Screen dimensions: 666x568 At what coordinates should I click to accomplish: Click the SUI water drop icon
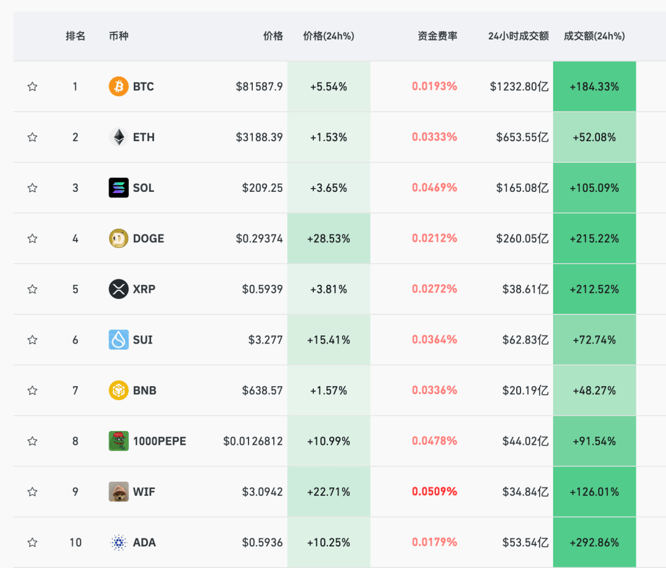click(118, 339)
